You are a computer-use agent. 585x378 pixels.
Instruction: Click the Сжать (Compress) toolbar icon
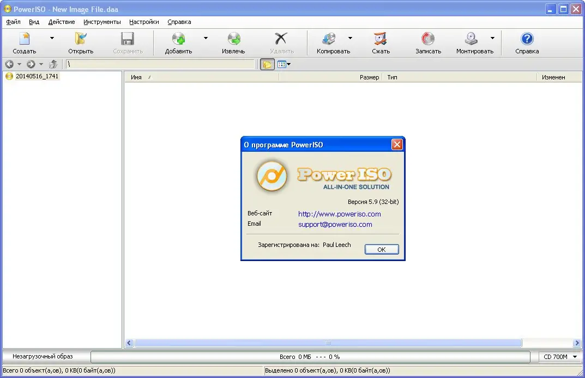tap(381, 39)
